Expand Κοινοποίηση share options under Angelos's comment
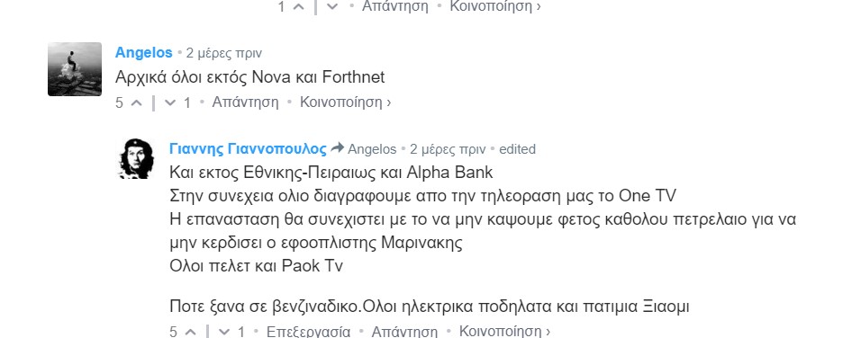This screenshot has height=338, width=843. pyautogui.click(x=345, y=102)
